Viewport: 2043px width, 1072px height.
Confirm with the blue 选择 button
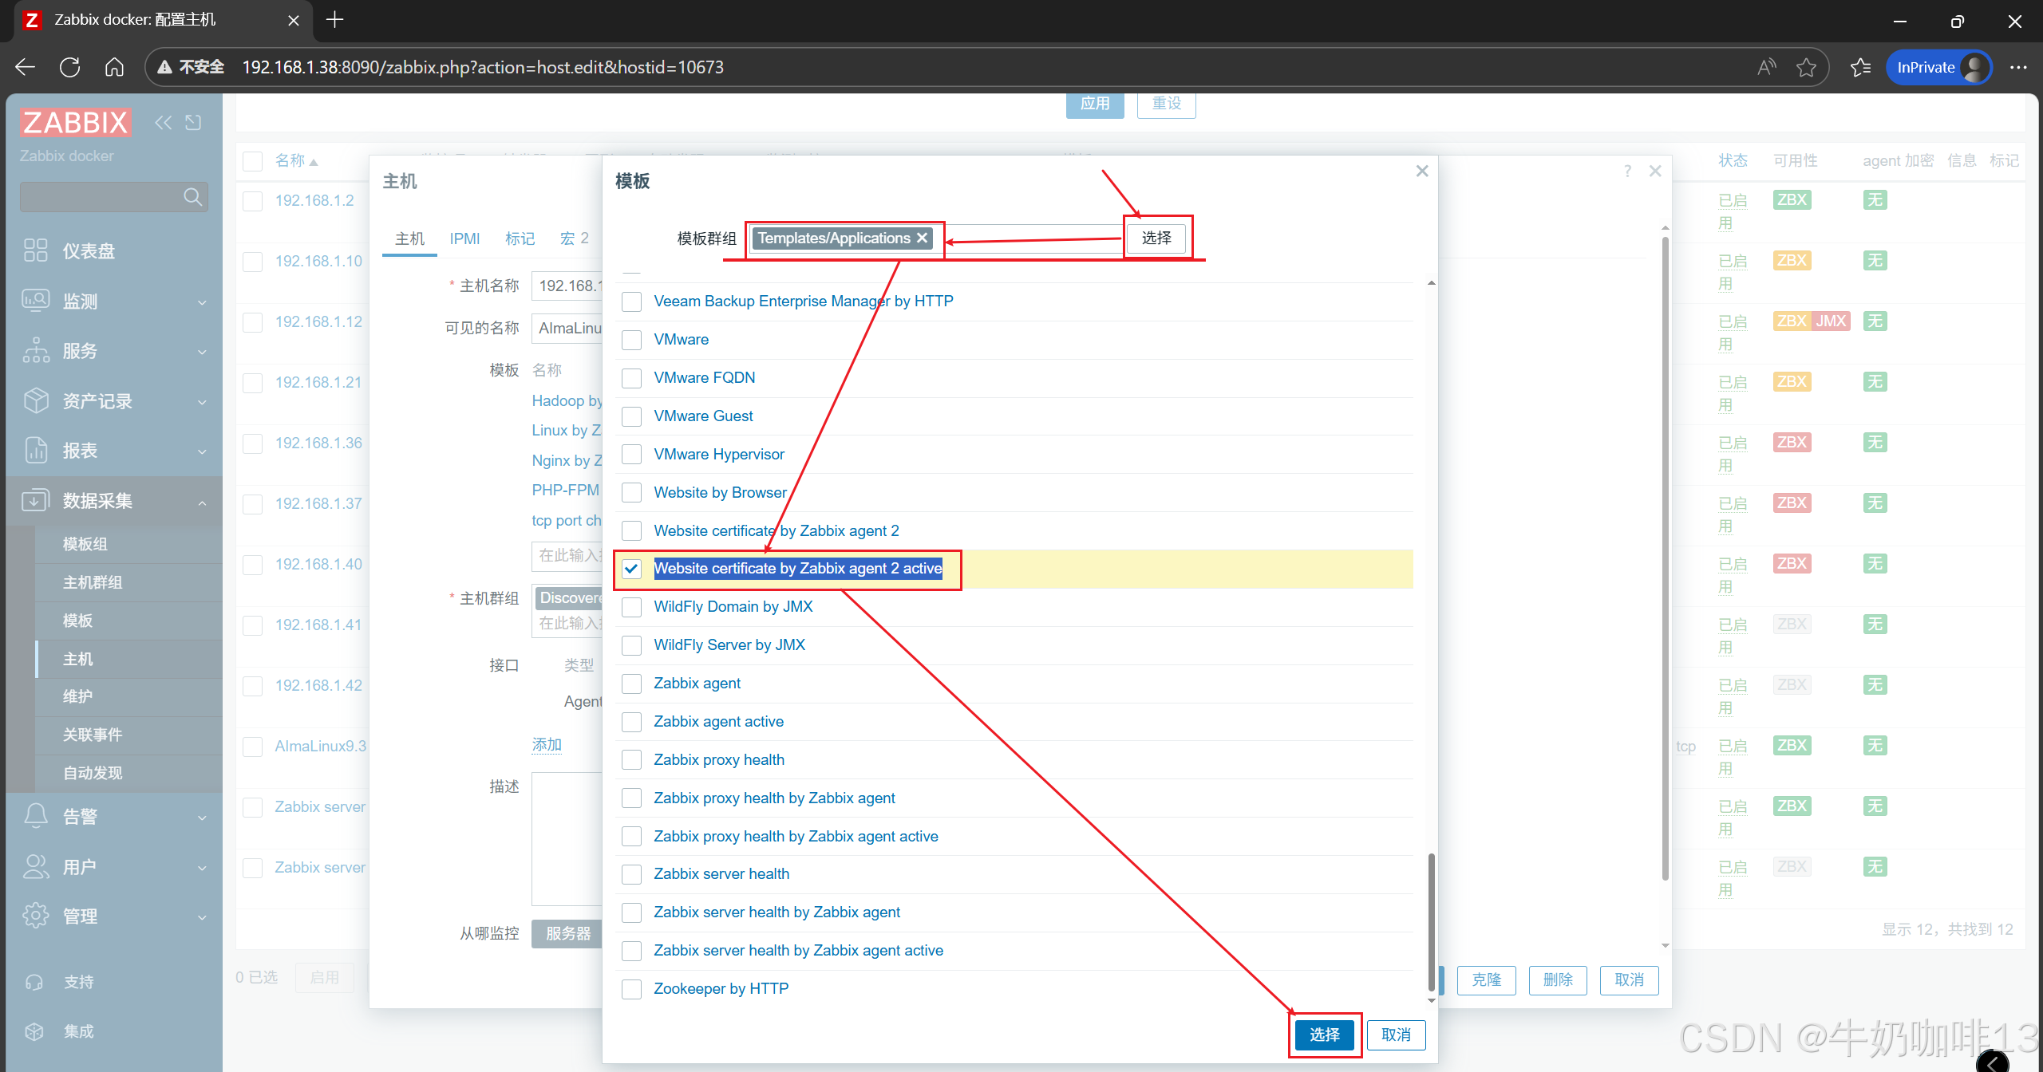coord(1324,1035)
